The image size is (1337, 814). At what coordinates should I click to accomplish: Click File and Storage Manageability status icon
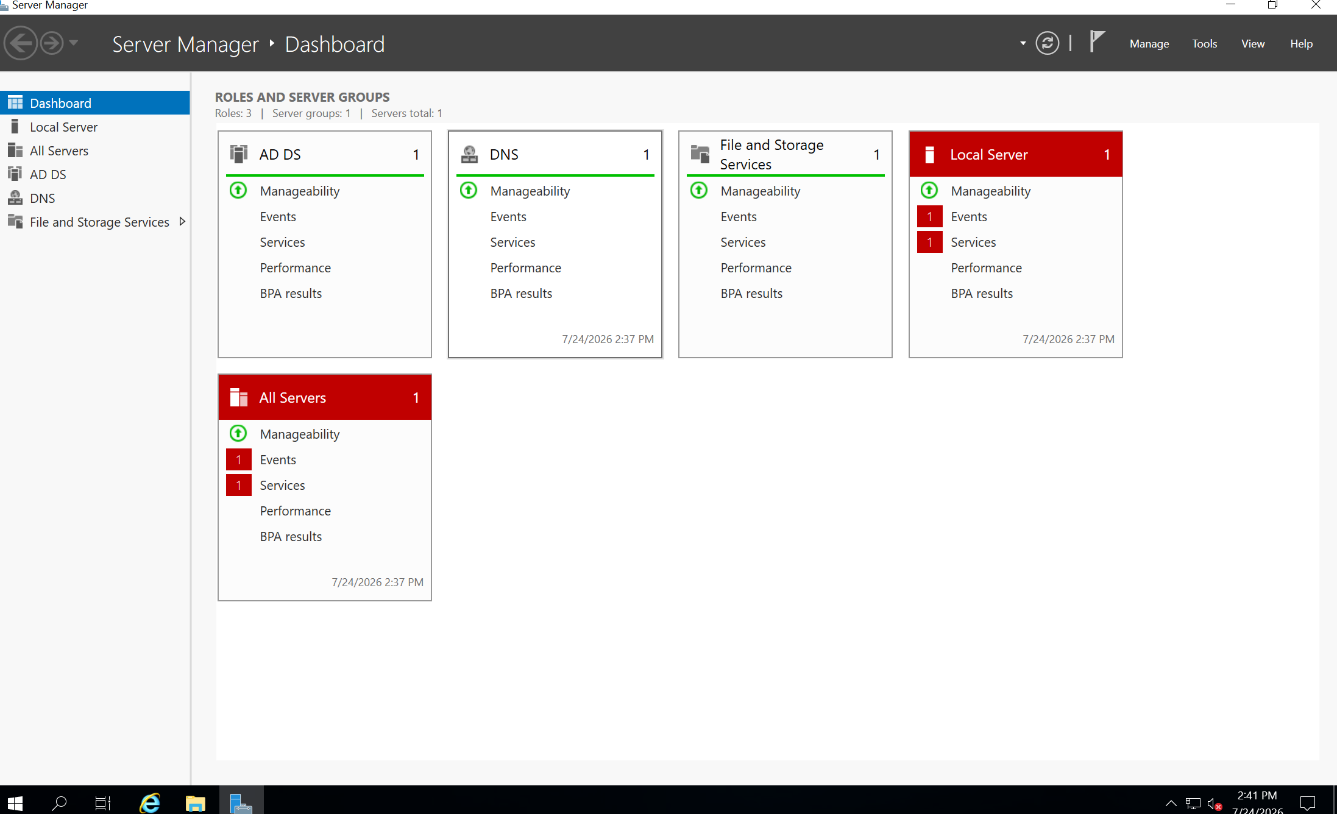point(699,191)
